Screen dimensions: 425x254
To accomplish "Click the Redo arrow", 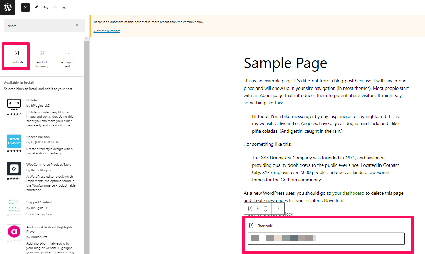I will 55,7.
